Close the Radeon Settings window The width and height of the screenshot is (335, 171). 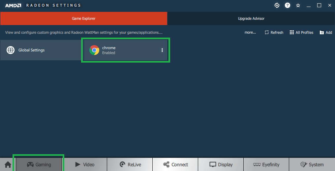coord(330,5)
